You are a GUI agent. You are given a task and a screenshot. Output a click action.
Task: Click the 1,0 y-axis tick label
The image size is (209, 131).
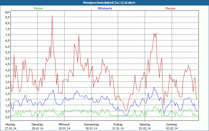(7, 105)
